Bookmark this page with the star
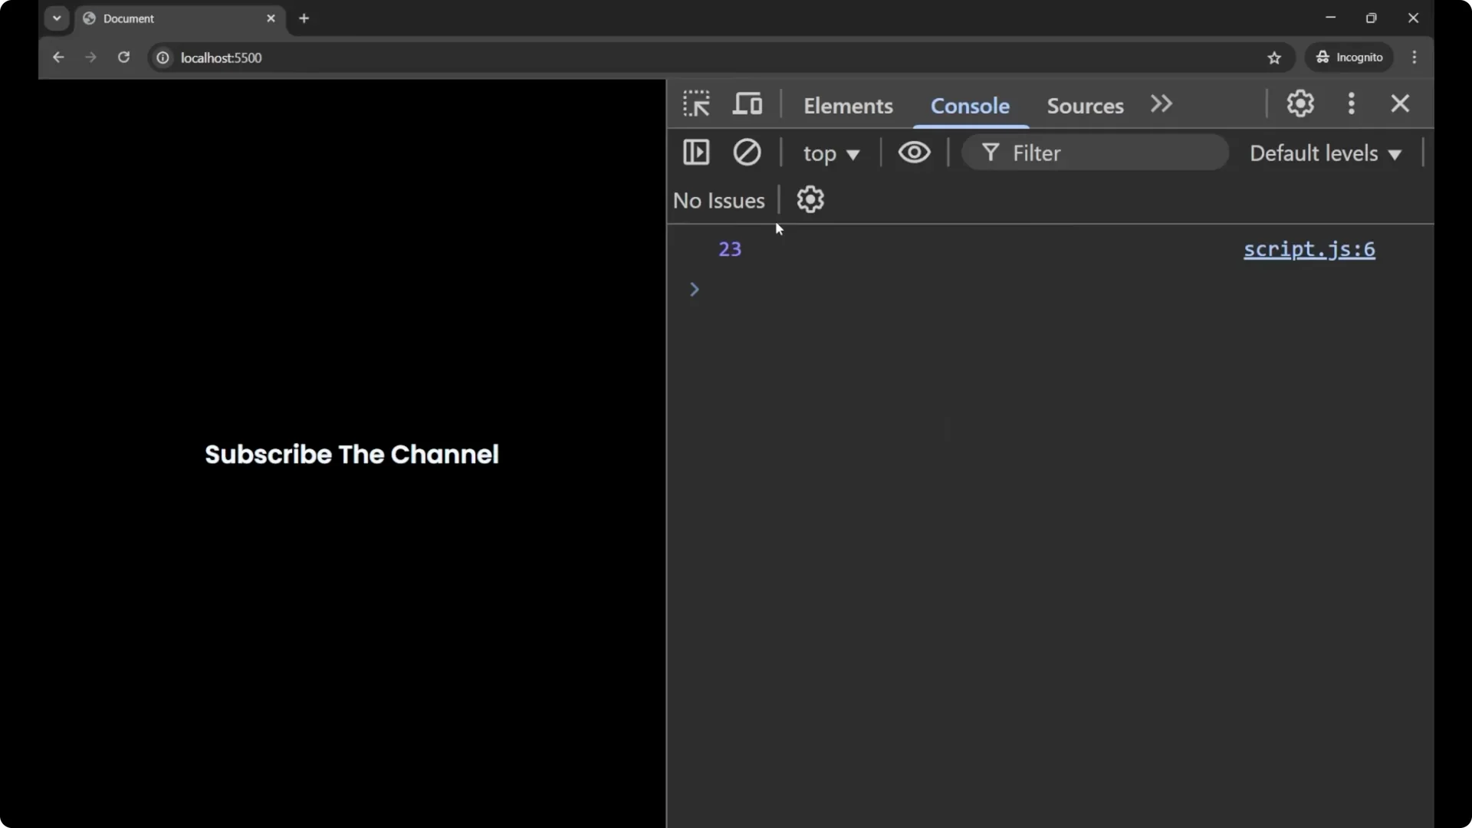Screen dimensions: 1472x828 tap(1275, 58)
